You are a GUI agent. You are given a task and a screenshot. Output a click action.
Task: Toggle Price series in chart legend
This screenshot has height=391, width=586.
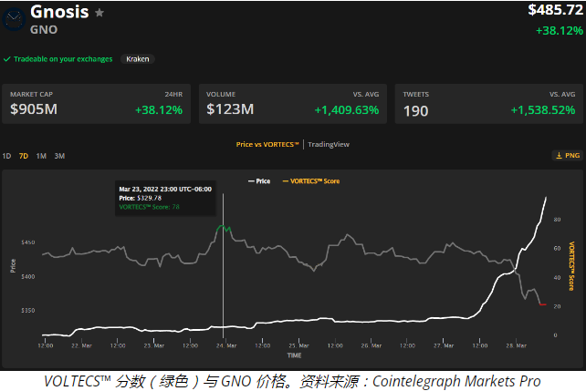(x=259, y=181)
